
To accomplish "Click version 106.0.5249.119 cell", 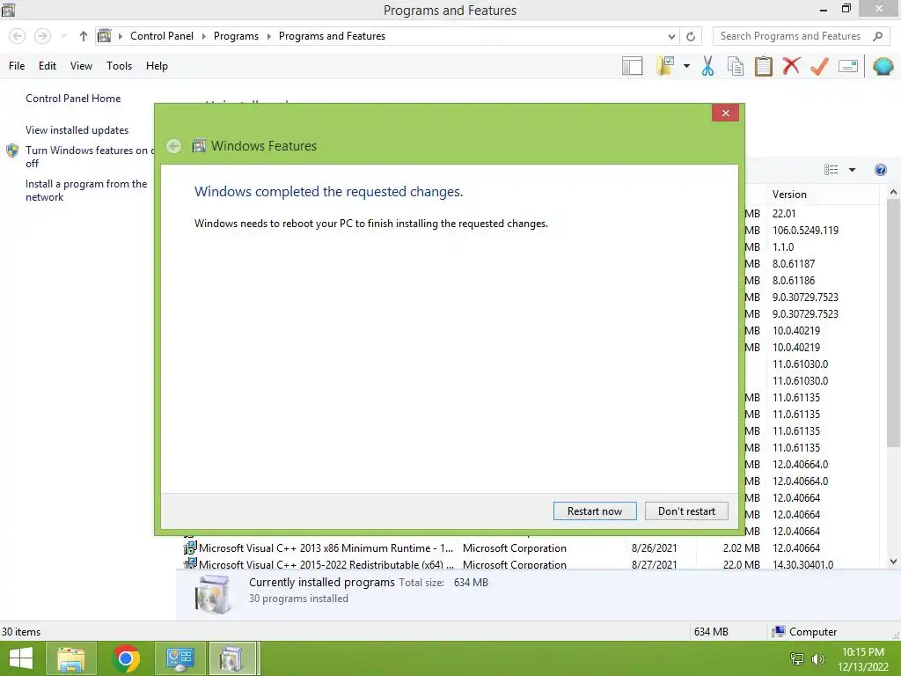I will (x=805, y=230).
